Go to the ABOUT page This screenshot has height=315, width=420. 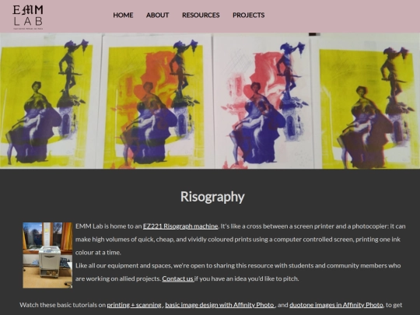157,15
